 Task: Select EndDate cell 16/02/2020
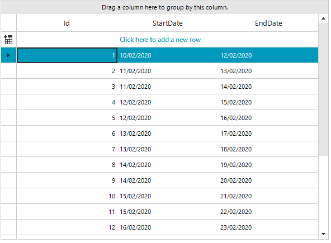(268, 118)
